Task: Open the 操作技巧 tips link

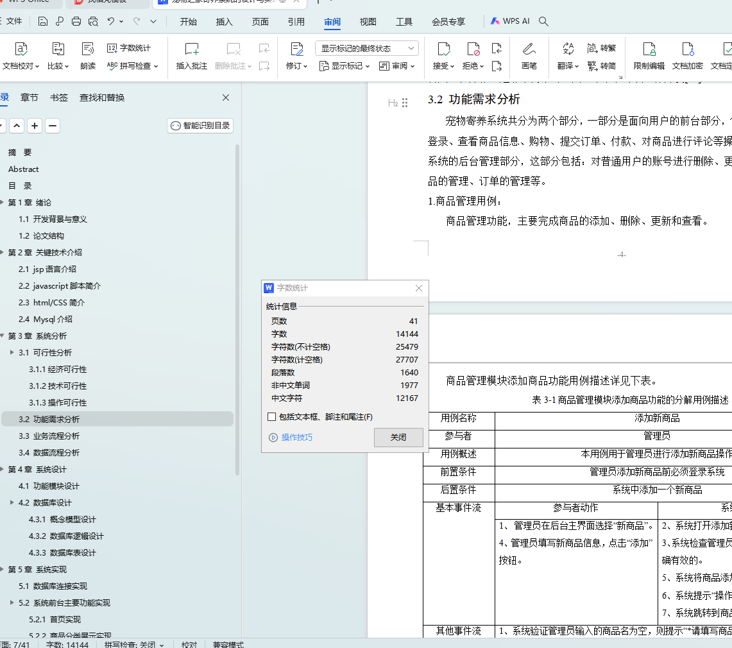Action: point(297,438)
